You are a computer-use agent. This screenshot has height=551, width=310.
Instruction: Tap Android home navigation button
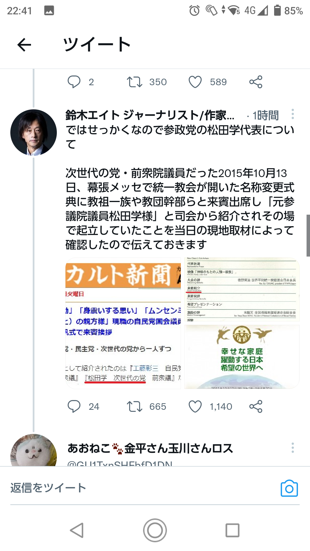click(x=155, y=530)
